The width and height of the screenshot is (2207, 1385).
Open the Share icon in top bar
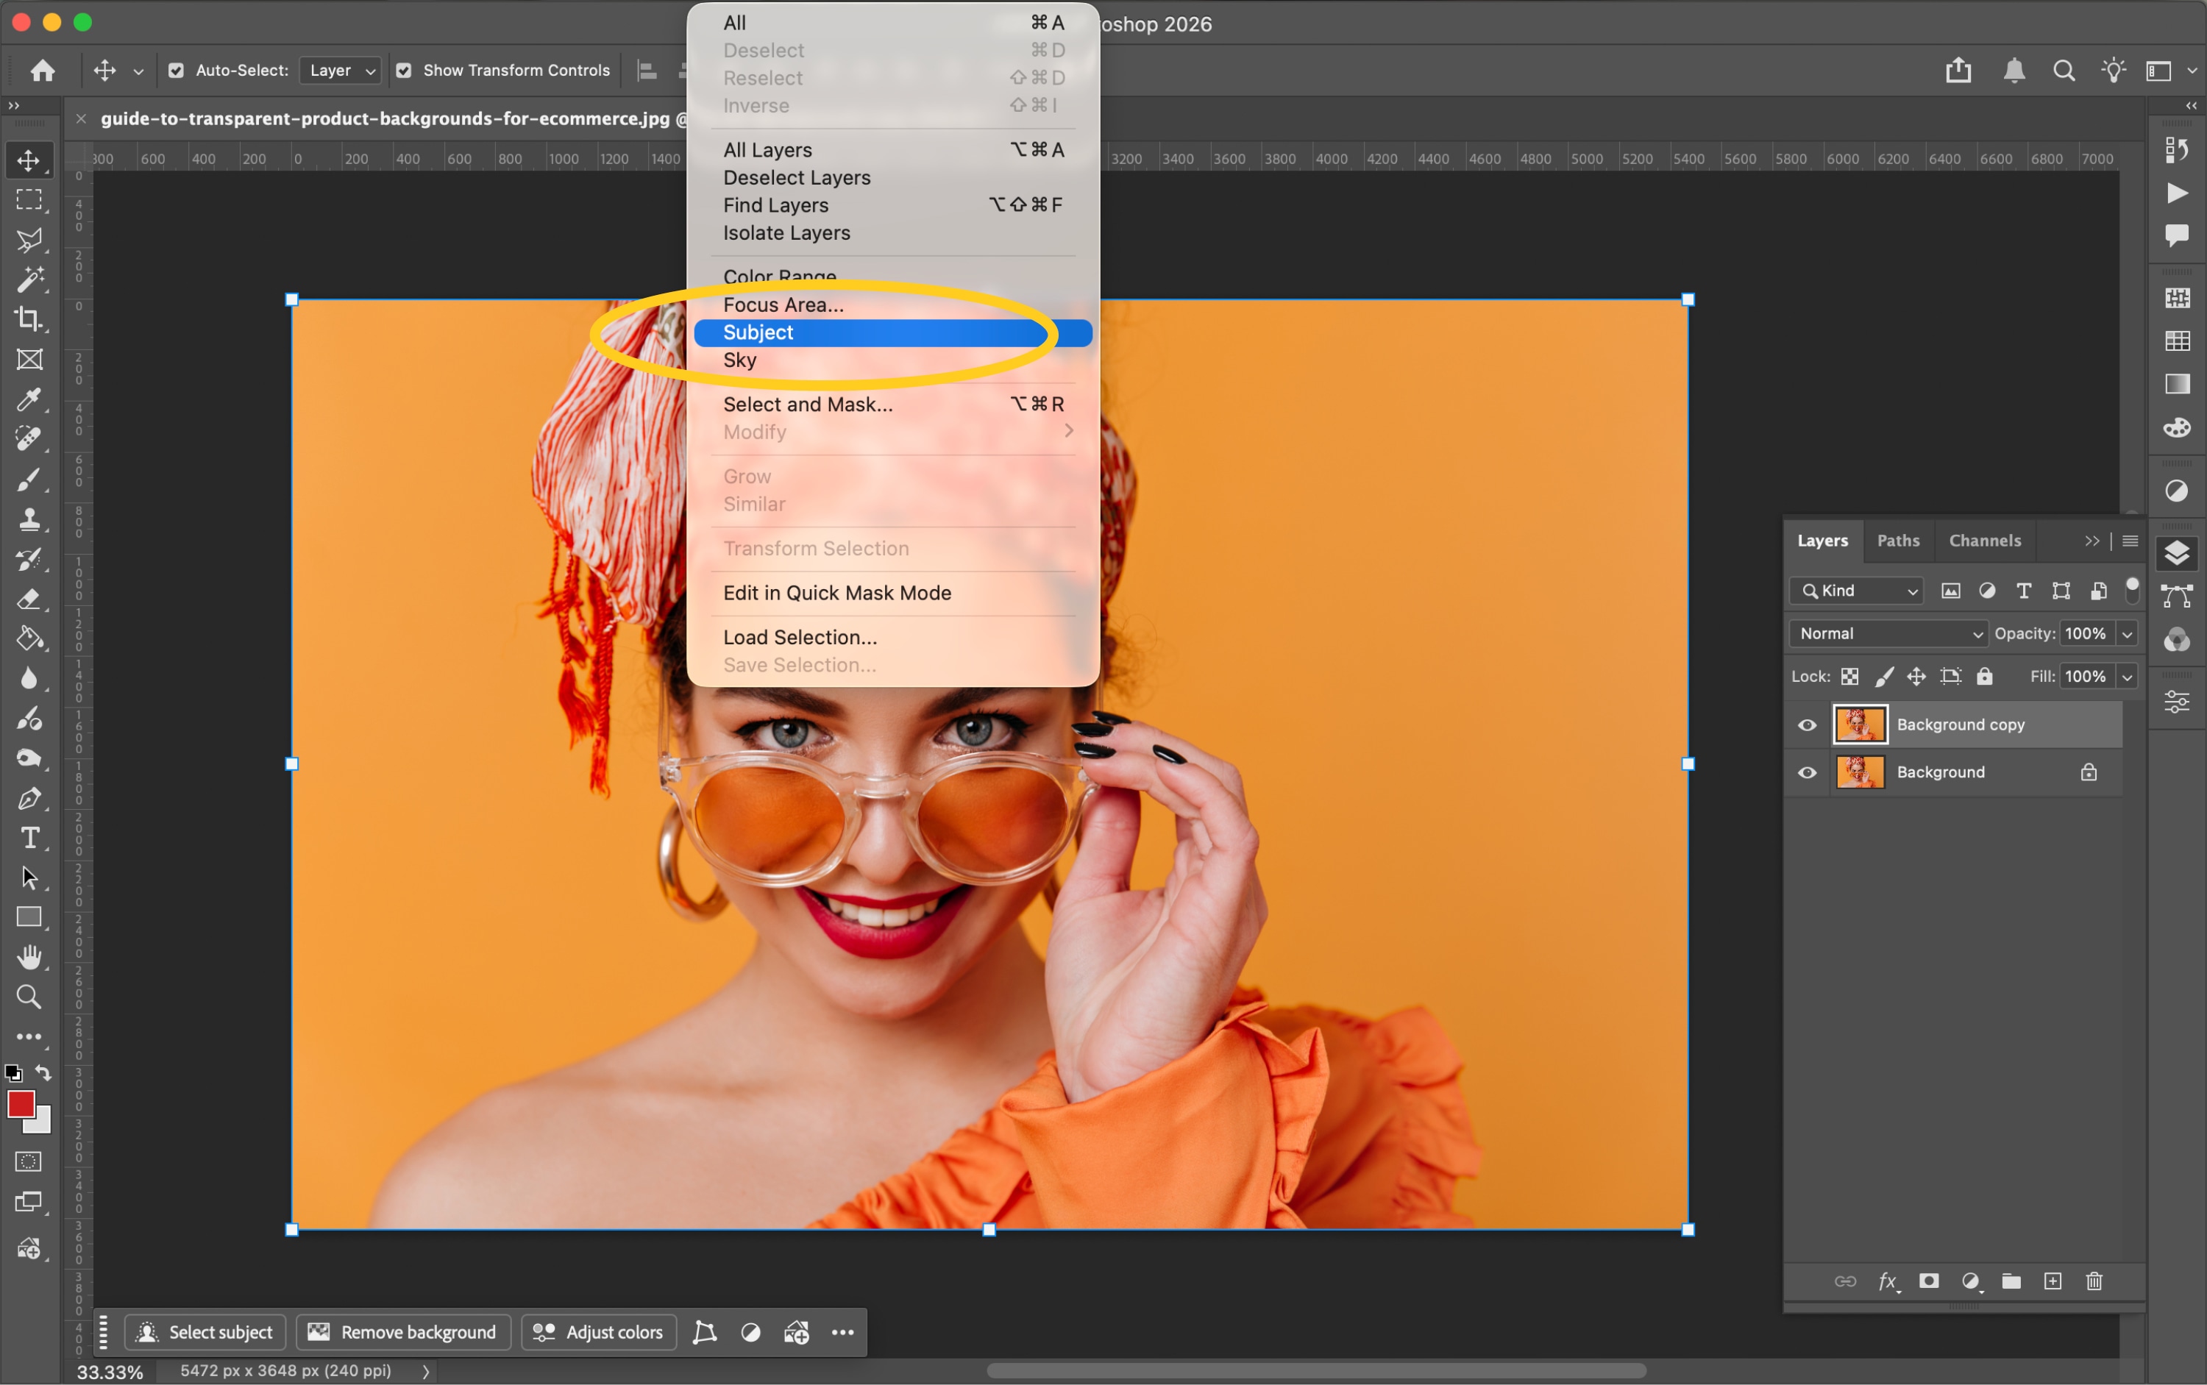[1959, 71]
